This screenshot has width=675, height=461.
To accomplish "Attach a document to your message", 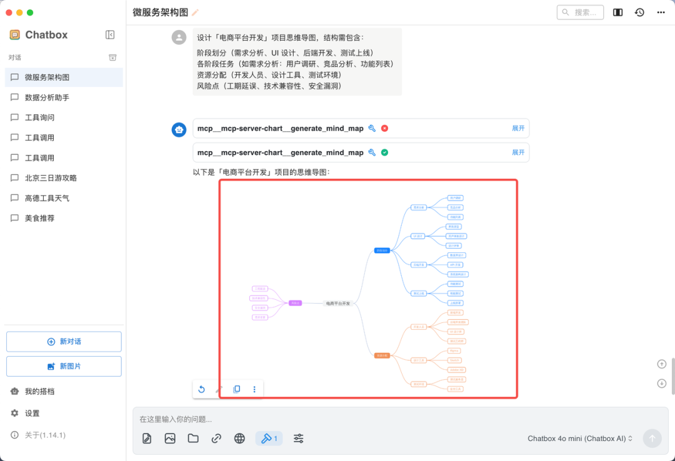I will pyautogui.click(x=146, y=438).
